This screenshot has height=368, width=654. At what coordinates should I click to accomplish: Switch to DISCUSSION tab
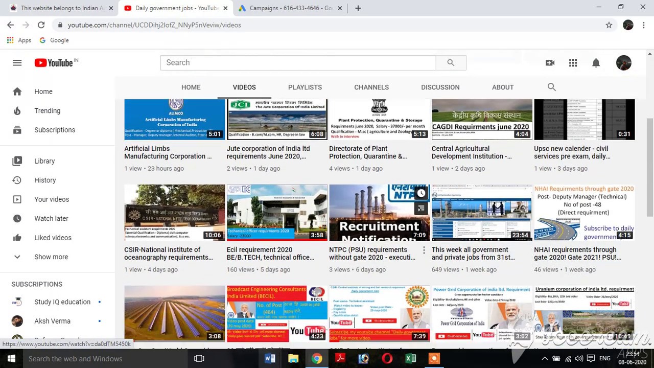tap(440, 87)
